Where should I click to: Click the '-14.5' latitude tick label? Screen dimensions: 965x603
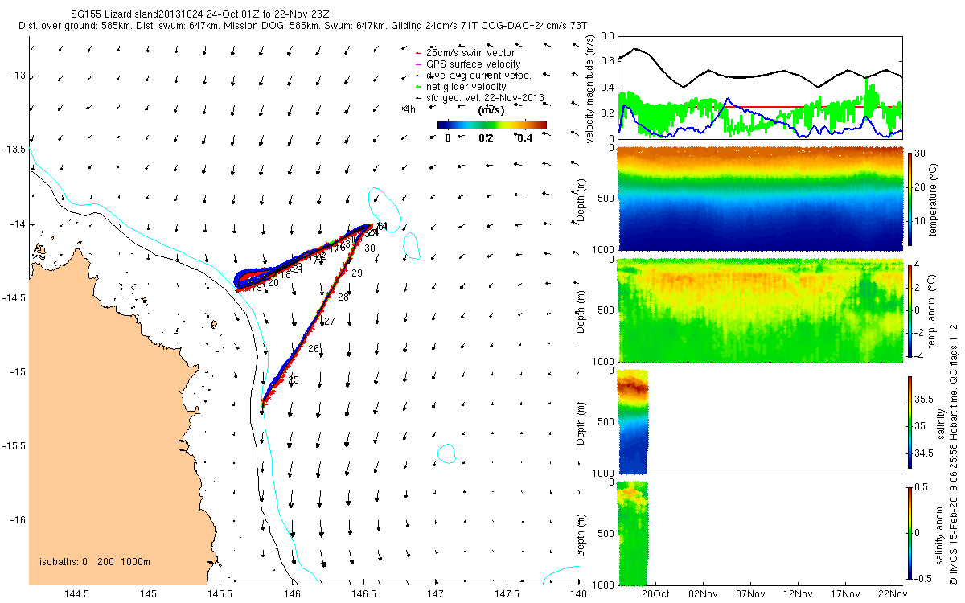tap(13, 297)
